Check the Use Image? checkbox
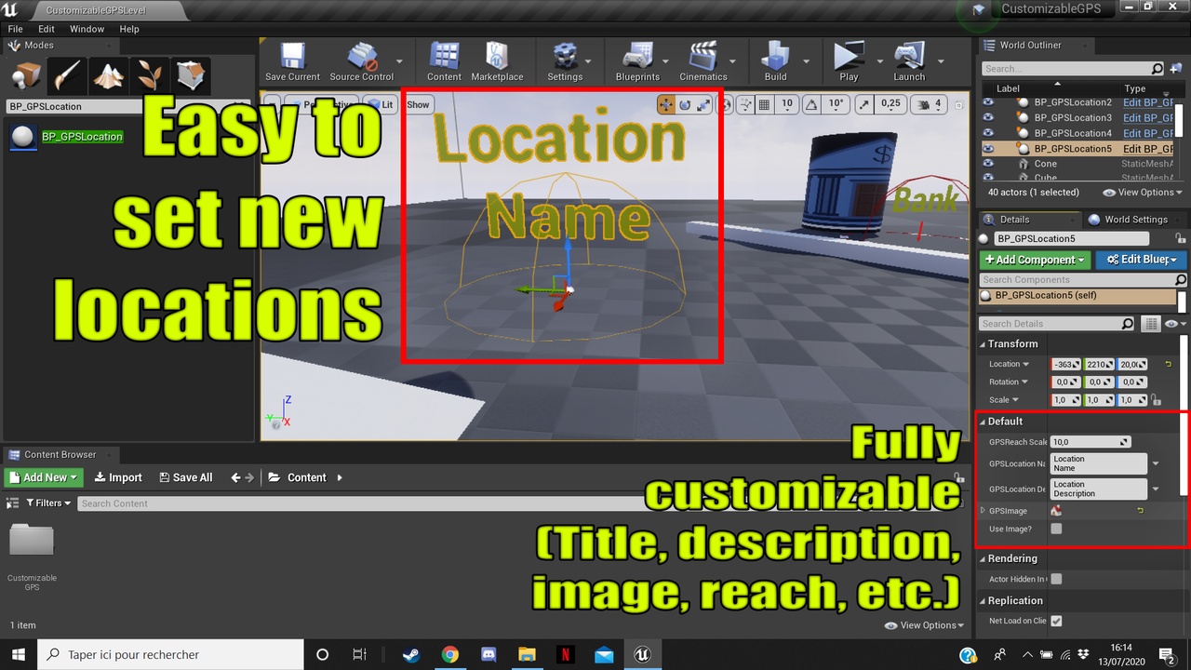Viewport: 1191px width, 670px height. [x=1056, y=529]
